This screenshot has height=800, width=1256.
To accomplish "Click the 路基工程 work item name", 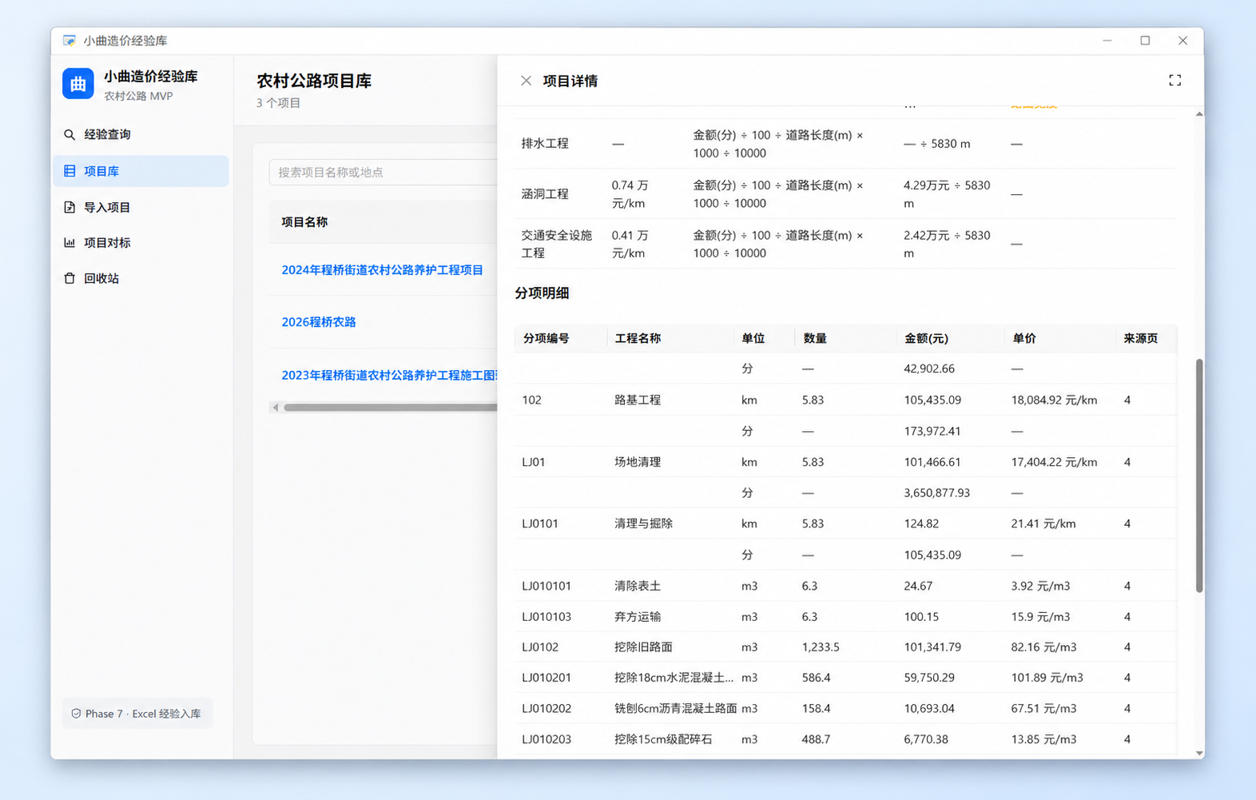I will tap(638, 400).
